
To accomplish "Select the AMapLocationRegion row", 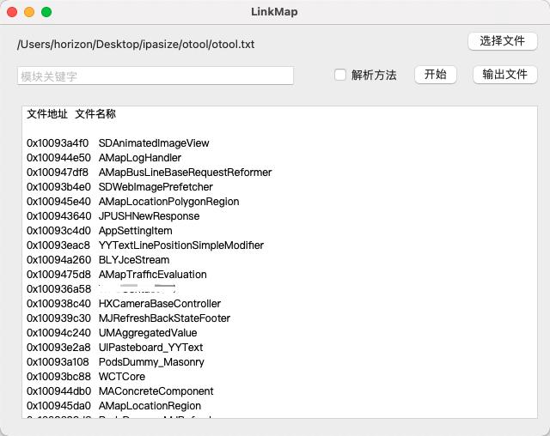I will coord(114,406).
